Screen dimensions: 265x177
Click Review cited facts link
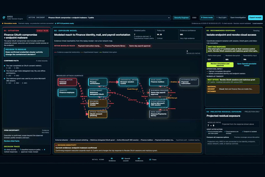click(x=12, y=141)
